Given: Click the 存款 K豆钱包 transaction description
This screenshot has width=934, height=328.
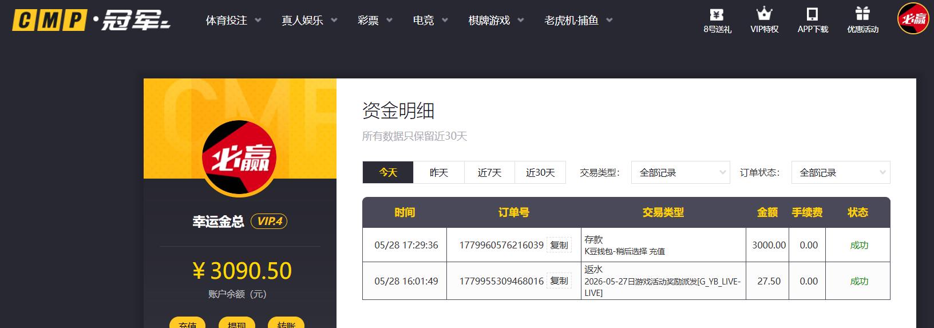Looking at the screenshot, I should [624, 245].
